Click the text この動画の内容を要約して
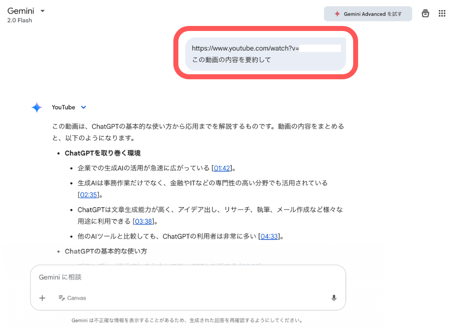 231,60
